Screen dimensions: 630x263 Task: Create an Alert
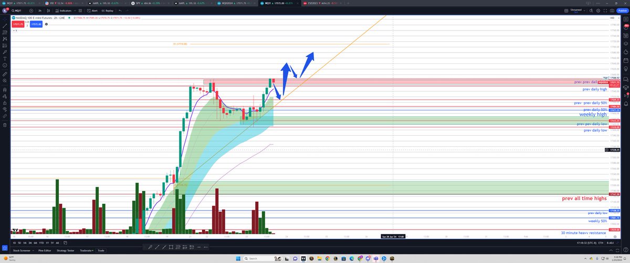coord(93,10)
